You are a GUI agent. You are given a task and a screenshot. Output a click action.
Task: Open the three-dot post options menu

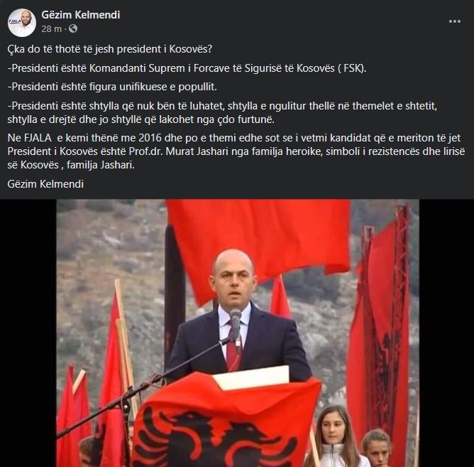tap(455, 21)
